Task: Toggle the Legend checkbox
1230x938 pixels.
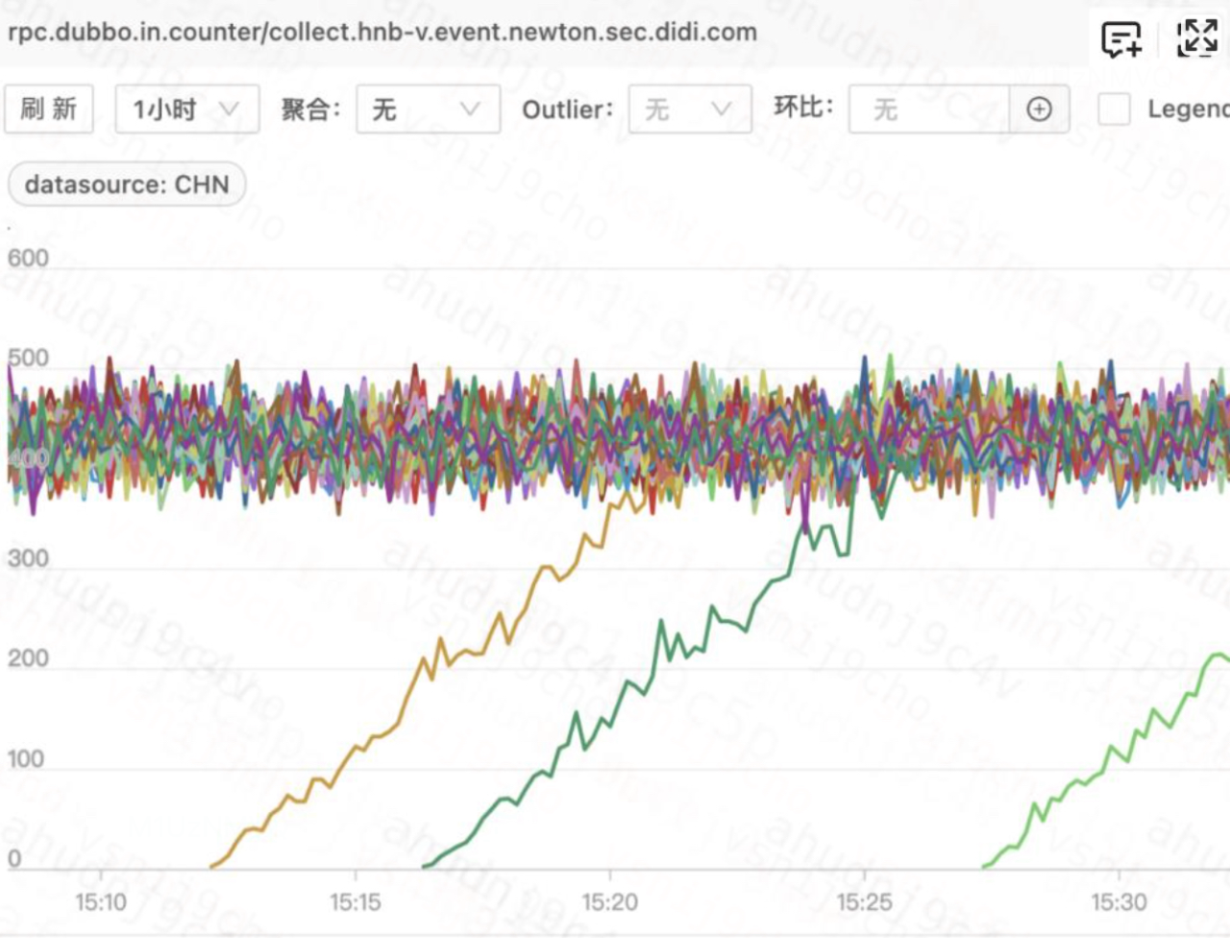Action: pyautogui.click(x=1114, y=110)
